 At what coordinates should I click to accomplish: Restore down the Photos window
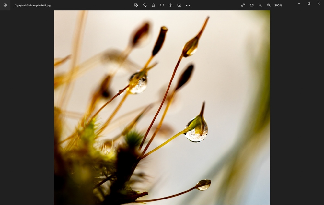point(309,4)
